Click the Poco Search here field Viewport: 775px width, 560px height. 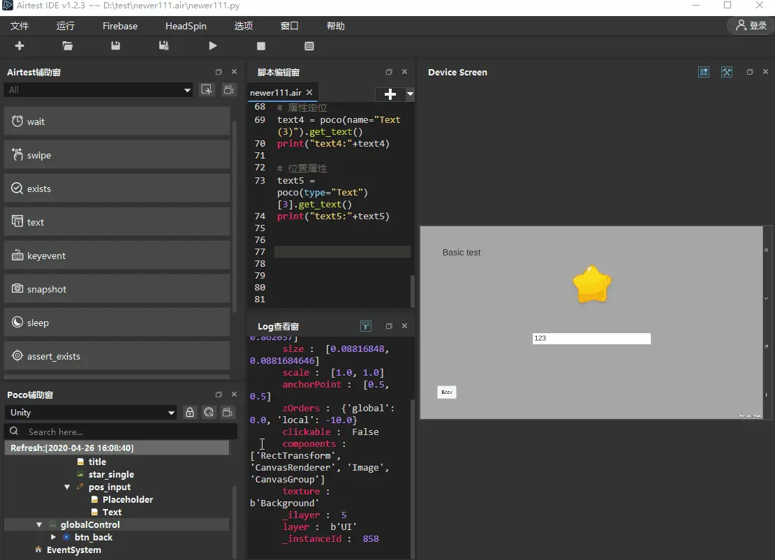121,432
